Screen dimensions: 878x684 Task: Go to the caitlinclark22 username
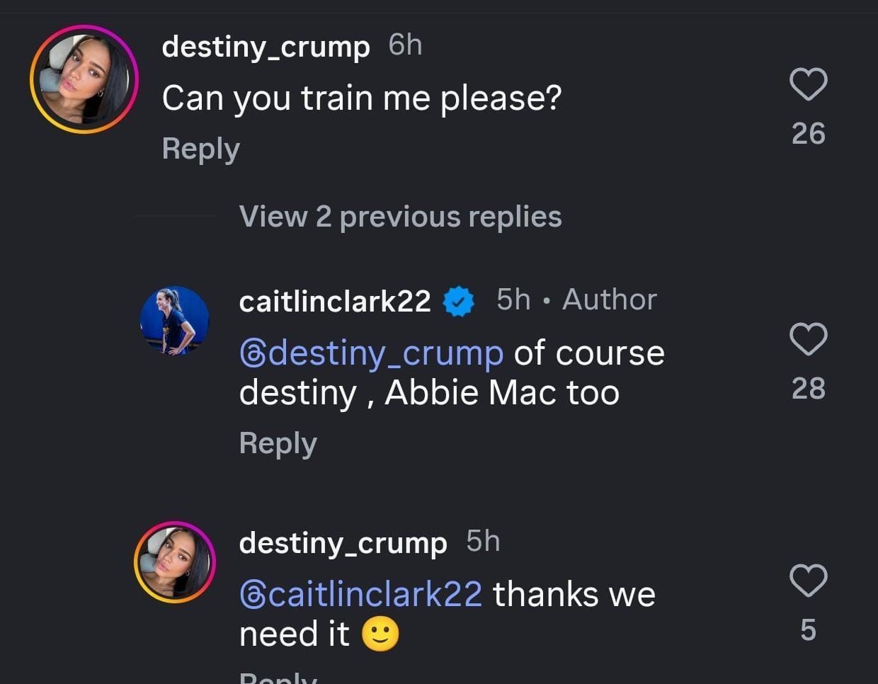click(335, 302)
